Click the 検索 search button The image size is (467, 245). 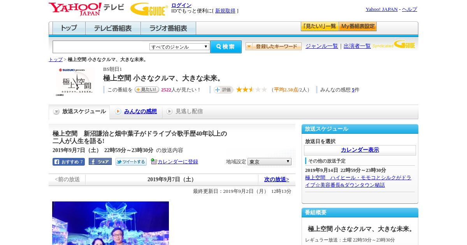point(226,47)
